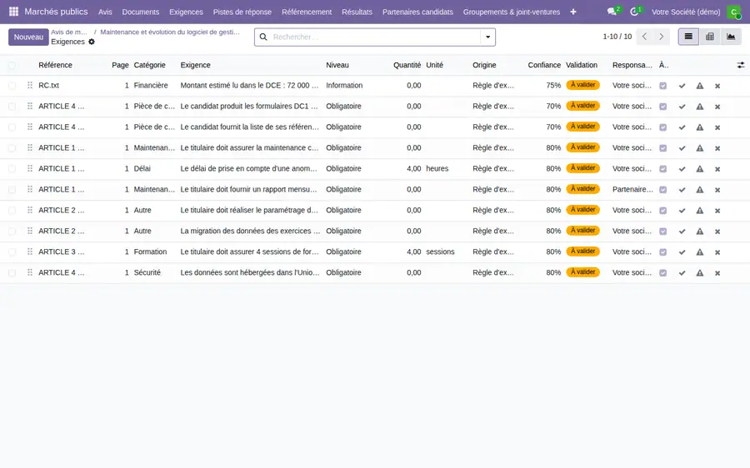Open the Exigences menu
Screen dimensions: 750x468
(x=186, y=12)
